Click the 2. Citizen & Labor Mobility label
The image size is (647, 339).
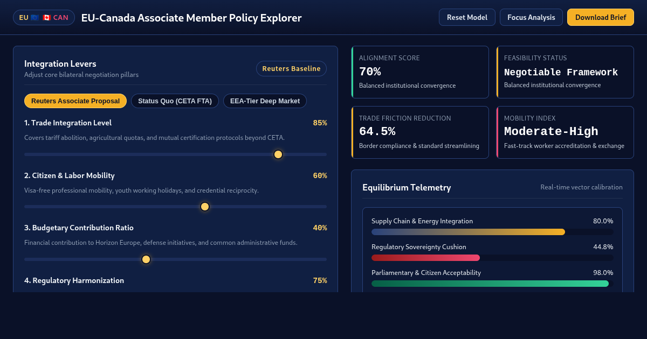(70, 175)
